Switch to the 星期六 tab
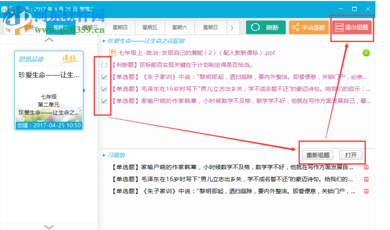 pos(180,28)
